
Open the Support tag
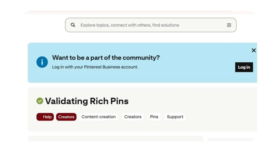tap(175, 117)
